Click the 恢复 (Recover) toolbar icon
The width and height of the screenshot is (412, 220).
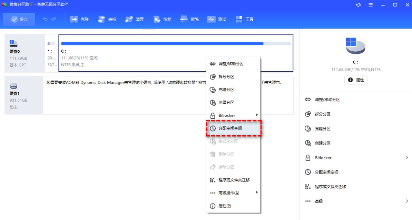click(x=163, y=19)
